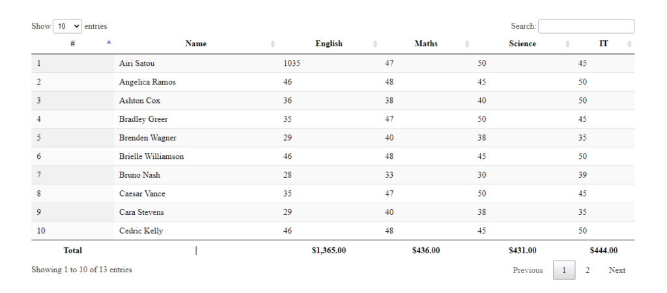The height and width of the screenshot is (293, 667).
Task: Click the Total footer label
Action: tap(73, 251)
